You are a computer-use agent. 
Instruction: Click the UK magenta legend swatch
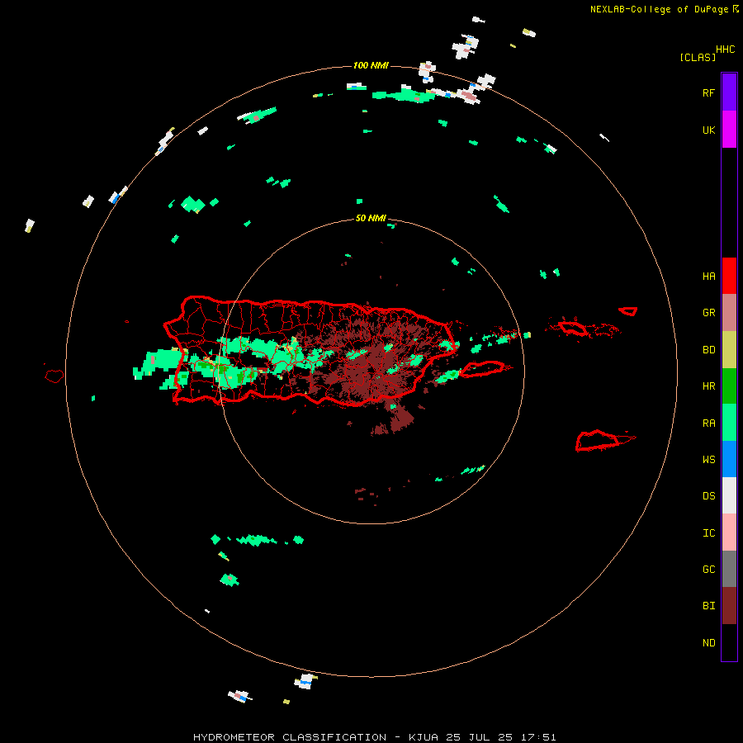(729, 130)
